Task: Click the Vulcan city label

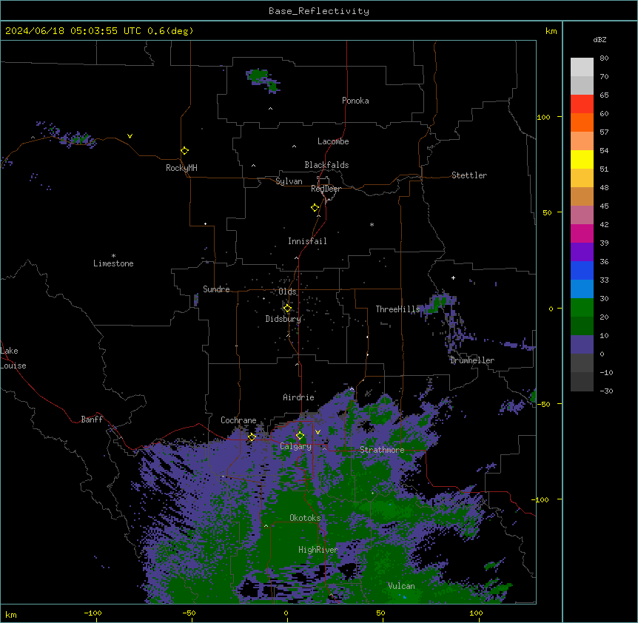Action: 402,586
